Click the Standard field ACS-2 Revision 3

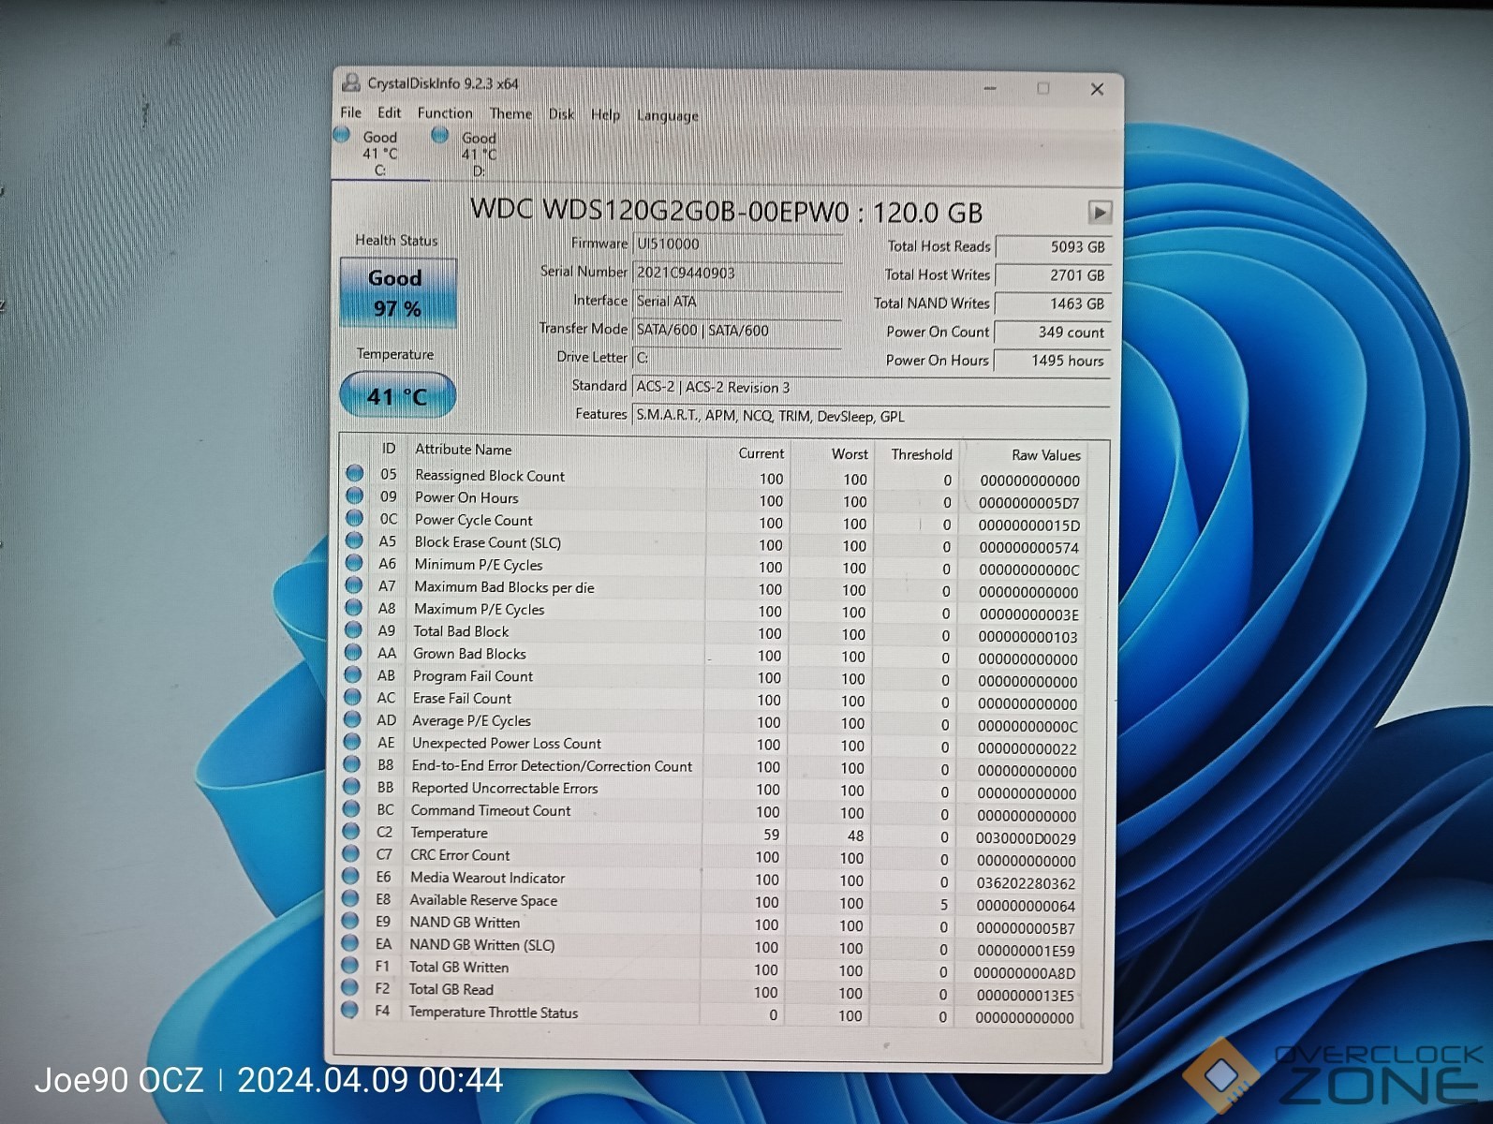tap(871, 388)
